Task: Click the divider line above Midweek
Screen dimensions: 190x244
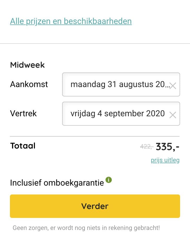Action: [x=95, y=44]
